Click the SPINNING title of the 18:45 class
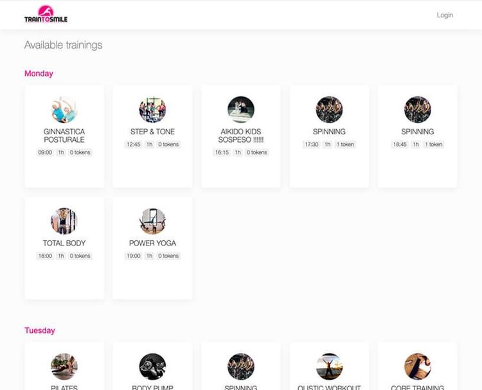482x390 pixels. [x=418, y=132]
